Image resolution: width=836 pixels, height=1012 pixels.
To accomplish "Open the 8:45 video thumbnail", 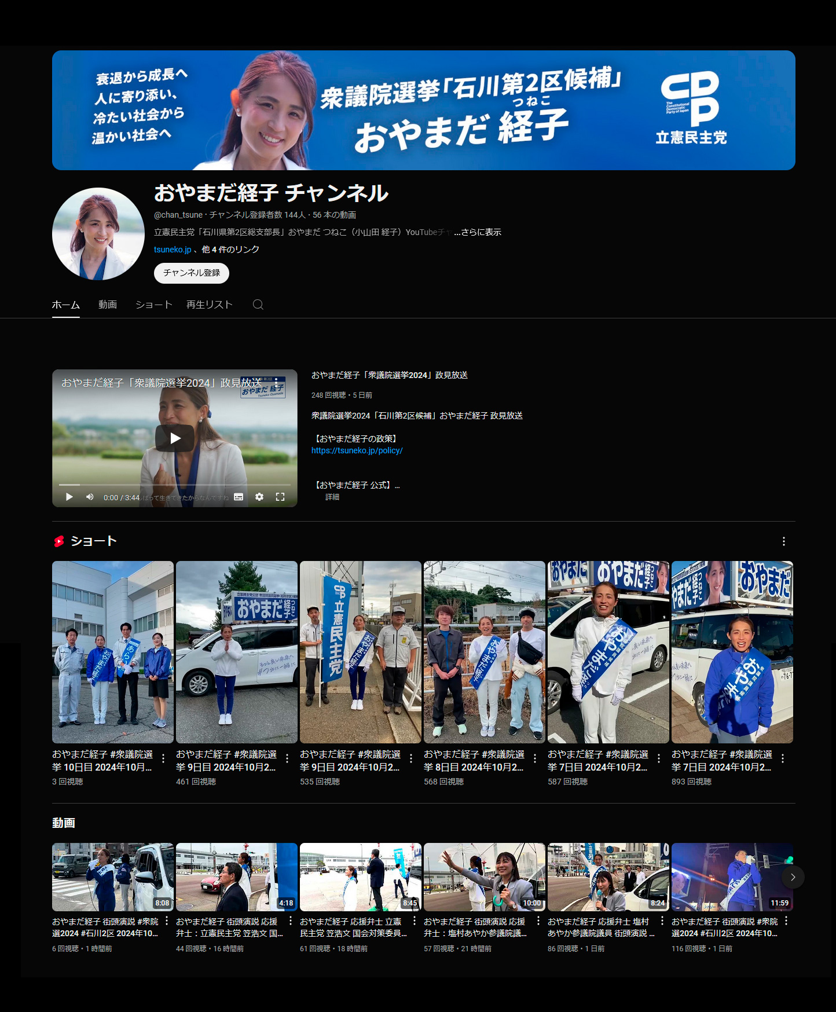I will [361, 877].
